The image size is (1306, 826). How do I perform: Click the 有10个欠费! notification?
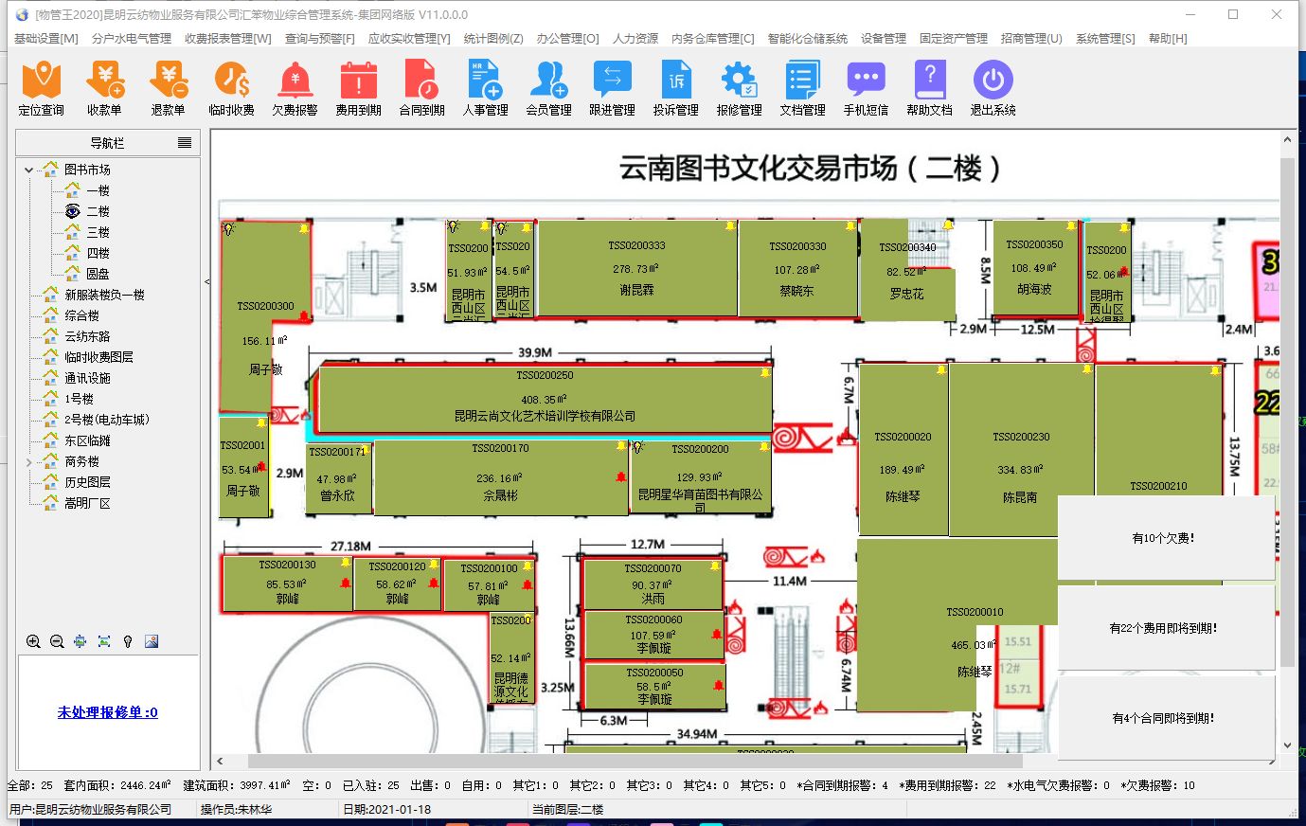(1164, 538)
